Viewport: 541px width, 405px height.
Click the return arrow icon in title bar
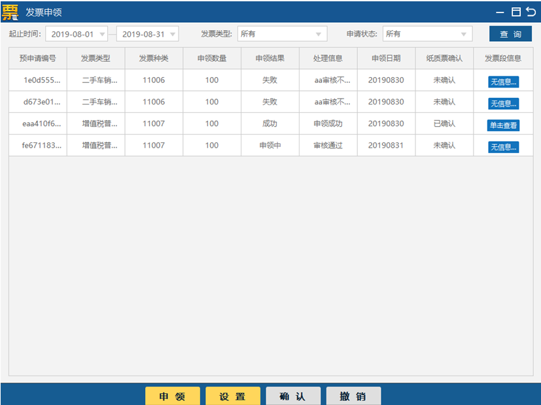[531, 12]
